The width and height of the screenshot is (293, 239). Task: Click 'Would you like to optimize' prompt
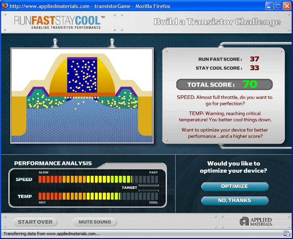click(233, 167)
